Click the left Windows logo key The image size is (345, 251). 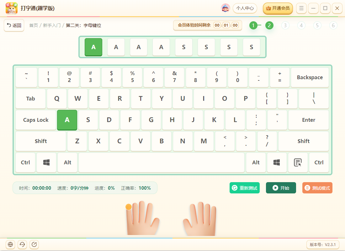tap(46, 162)
